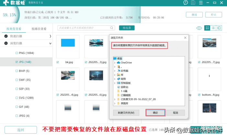The width and height of the screenshot is (227, 137).
Task: Select the 1-6篇 folder
Action: tap(122, 91)
